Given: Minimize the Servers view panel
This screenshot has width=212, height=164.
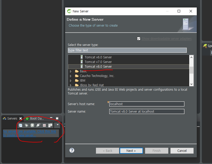Looking at the screenshot, I should [x=51, y=118].
